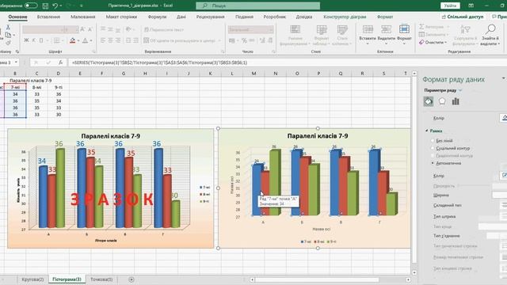This screenshot has height=285, width=507.
Task: Toggle the AutoSave switch in title bar
Action: point(31,6)
